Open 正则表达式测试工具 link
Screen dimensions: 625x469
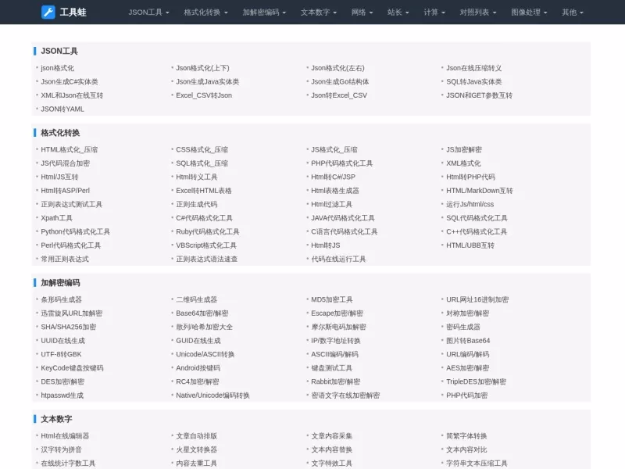click(x=71, y=204)
